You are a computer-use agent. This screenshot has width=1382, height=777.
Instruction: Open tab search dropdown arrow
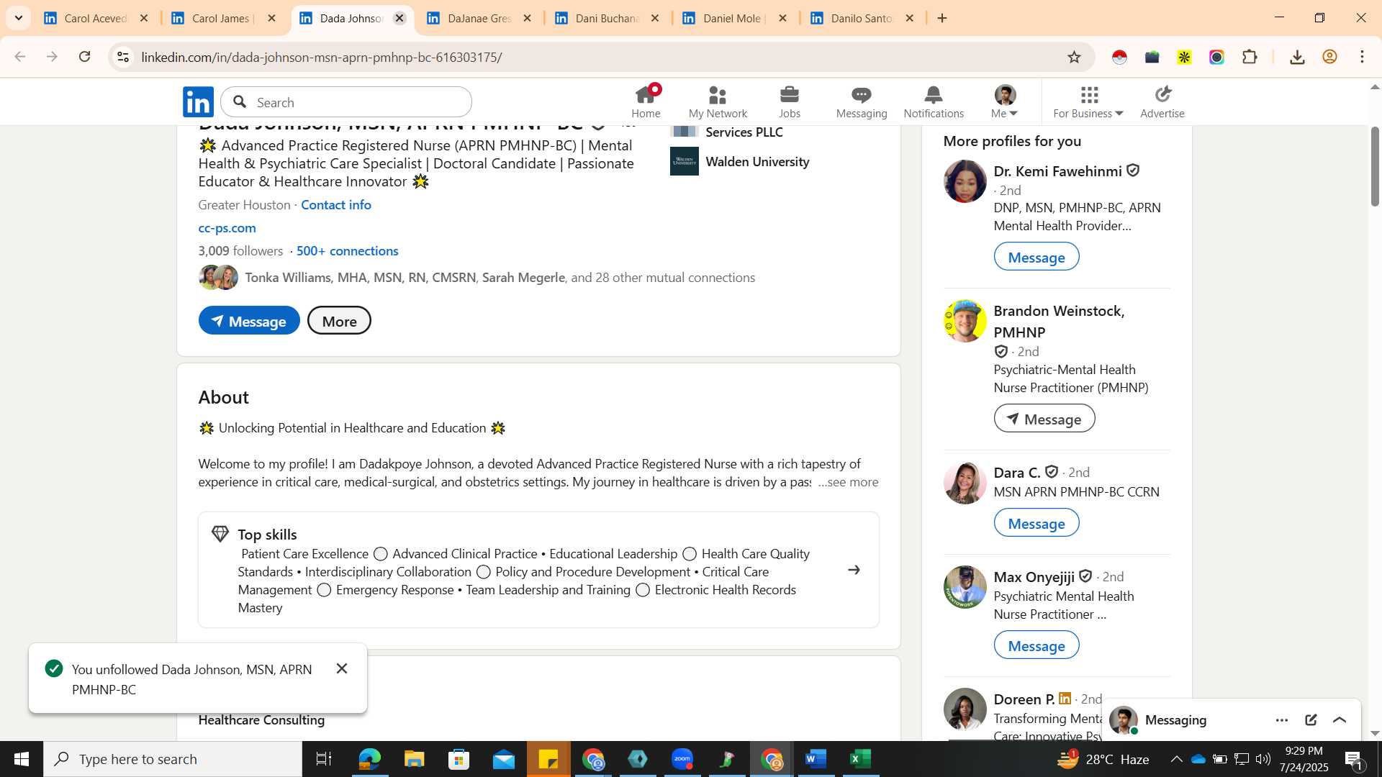pyautogui.click(x=19, y=18)
